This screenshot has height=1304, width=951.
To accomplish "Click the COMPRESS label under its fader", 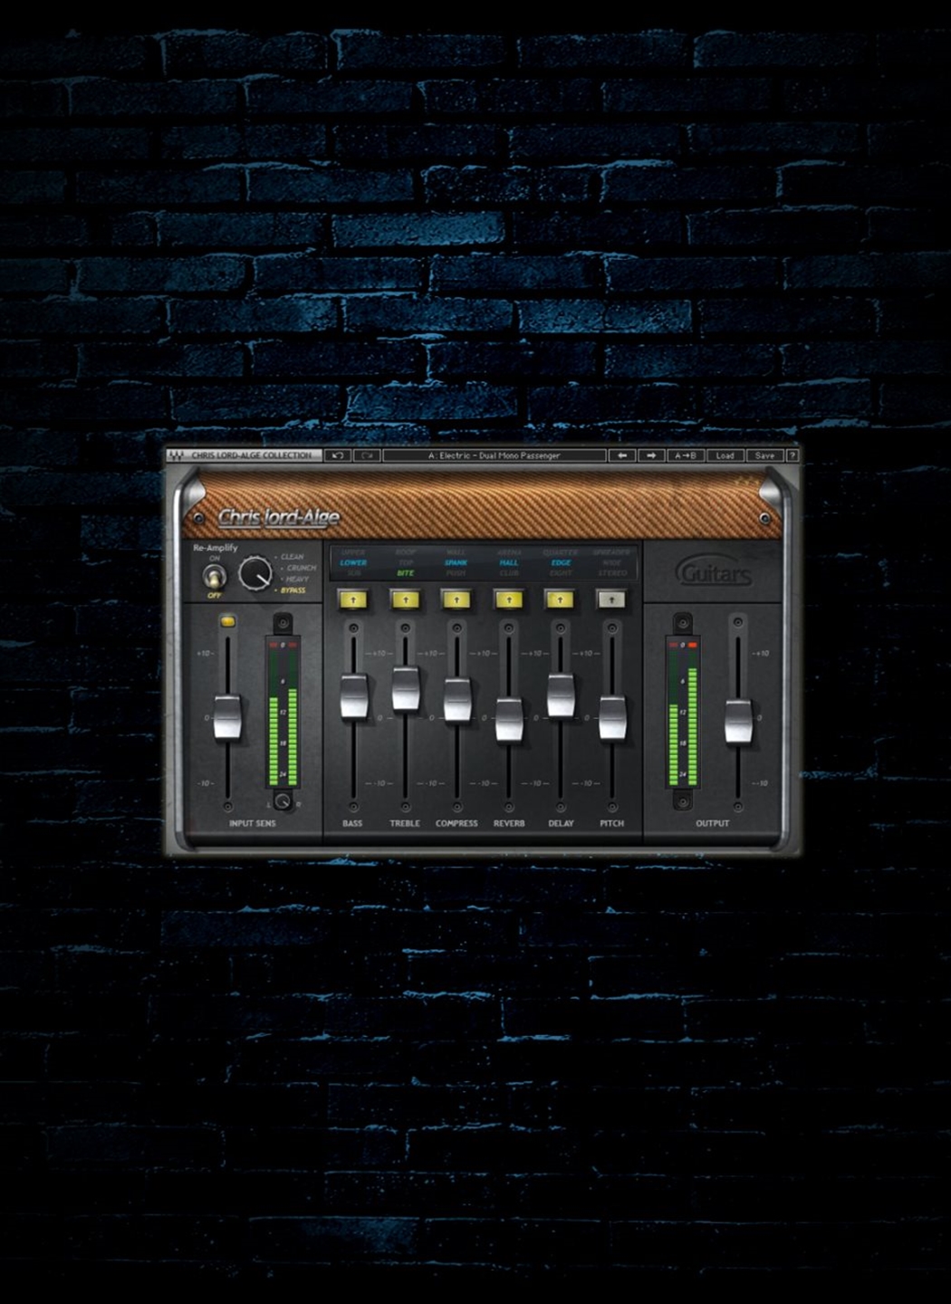I will coord(456,823).
